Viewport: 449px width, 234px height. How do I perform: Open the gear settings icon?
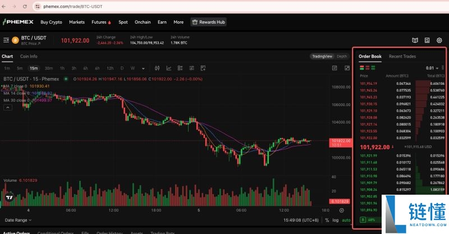coord(439,40)
